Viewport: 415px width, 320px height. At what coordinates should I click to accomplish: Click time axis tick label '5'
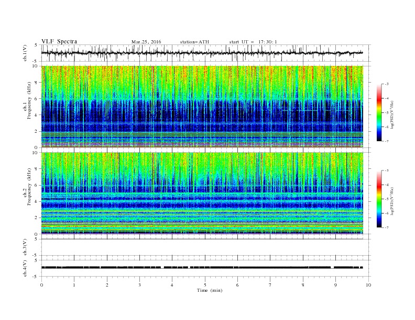pos(205,285)
